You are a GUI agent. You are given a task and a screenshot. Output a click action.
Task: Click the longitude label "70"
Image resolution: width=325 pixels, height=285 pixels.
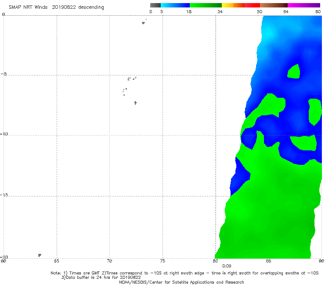109,261
